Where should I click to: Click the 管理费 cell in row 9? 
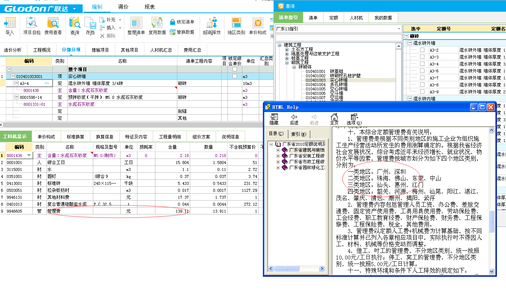click(70, 211)
